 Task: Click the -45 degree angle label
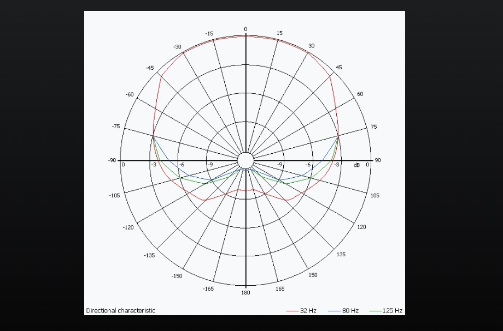(x=150, y=68)
